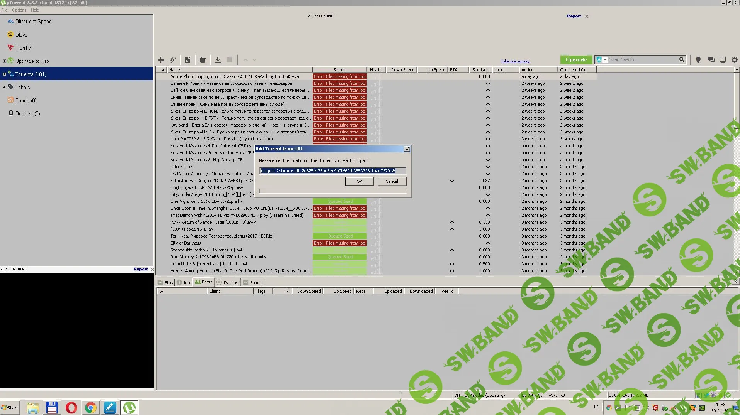Expand the Labels tree node

pos(4,87)
